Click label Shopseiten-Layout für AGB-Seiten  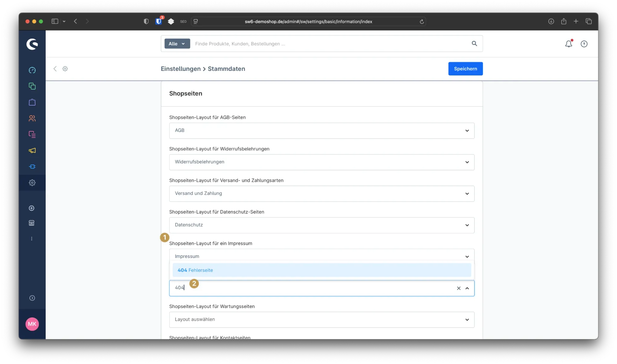tap(207, 117)
